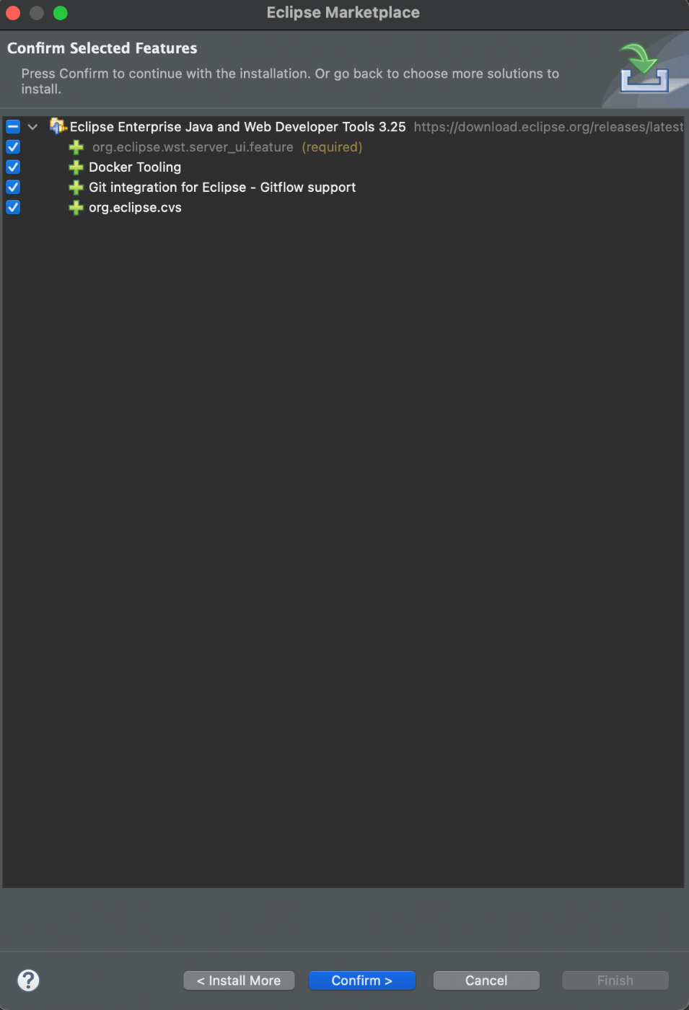This screenshot has height=1010, width=689.
Task: Toggle the Eclipse Enterprise Java parent checkbox
Action: (13, 126)
